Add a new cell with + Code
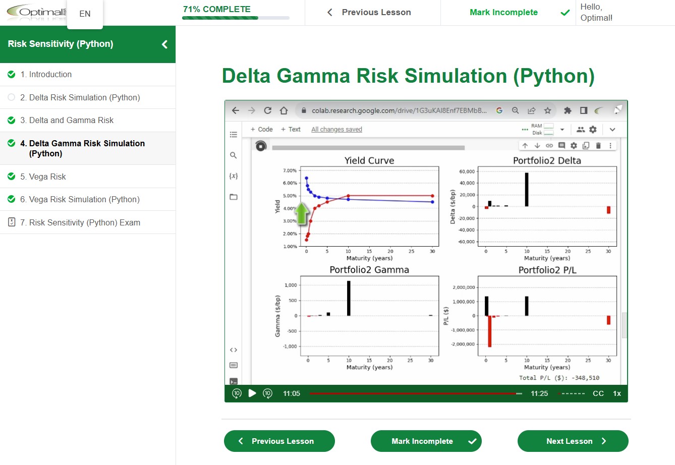 (261, 129)
